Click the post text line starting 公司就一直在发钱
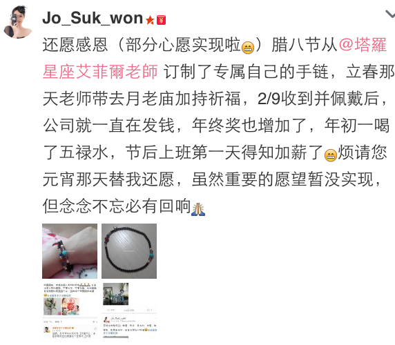 point(216,126)
